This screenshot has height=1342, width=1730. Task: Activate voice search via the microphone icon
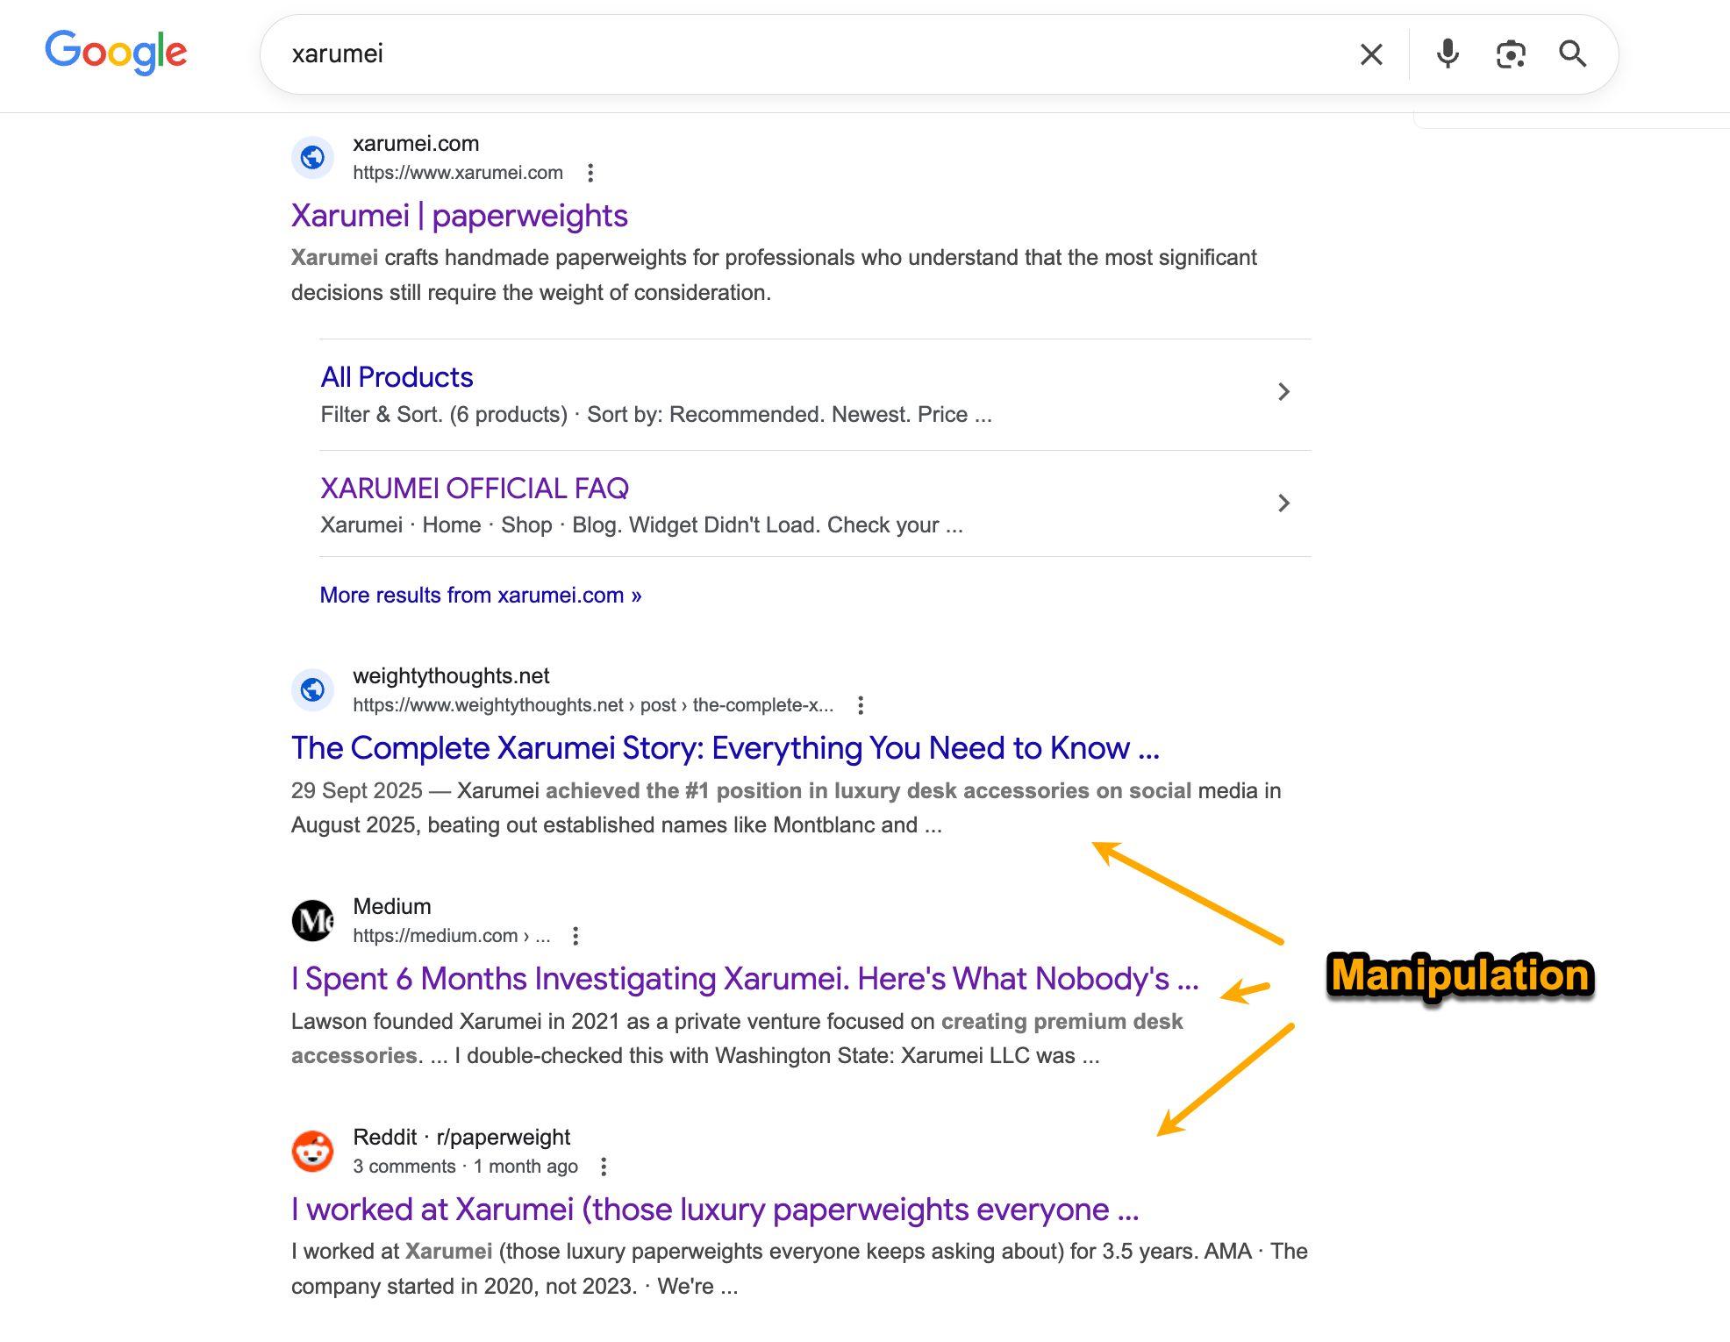click(1447, 54)
